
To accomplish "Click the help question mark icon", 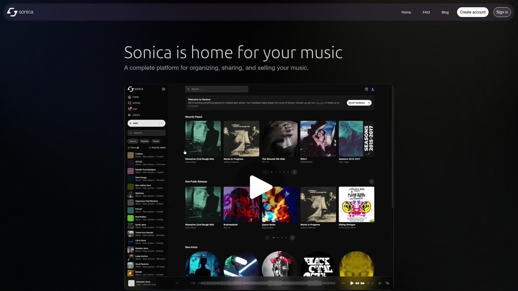I will pos(366,89).
